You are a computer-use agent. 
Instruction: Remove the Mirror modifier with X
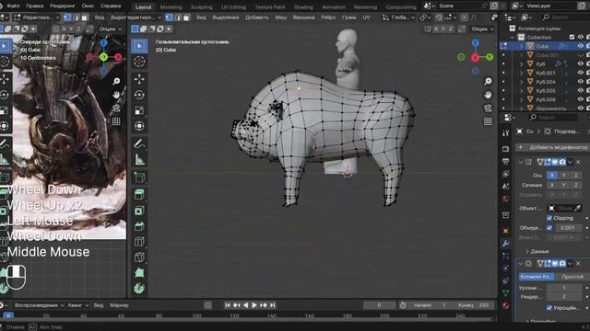point(578,162)
